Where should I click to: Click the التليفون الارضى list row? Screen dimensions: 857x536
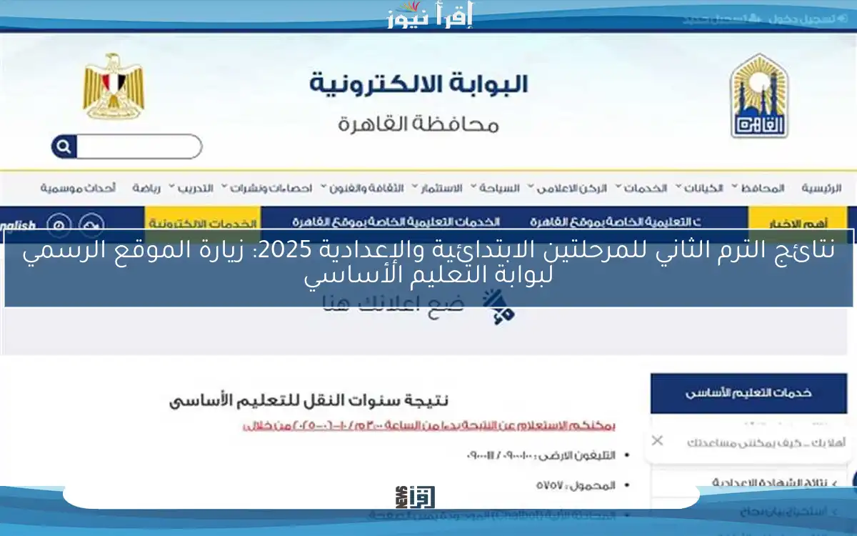coord(539,455)
